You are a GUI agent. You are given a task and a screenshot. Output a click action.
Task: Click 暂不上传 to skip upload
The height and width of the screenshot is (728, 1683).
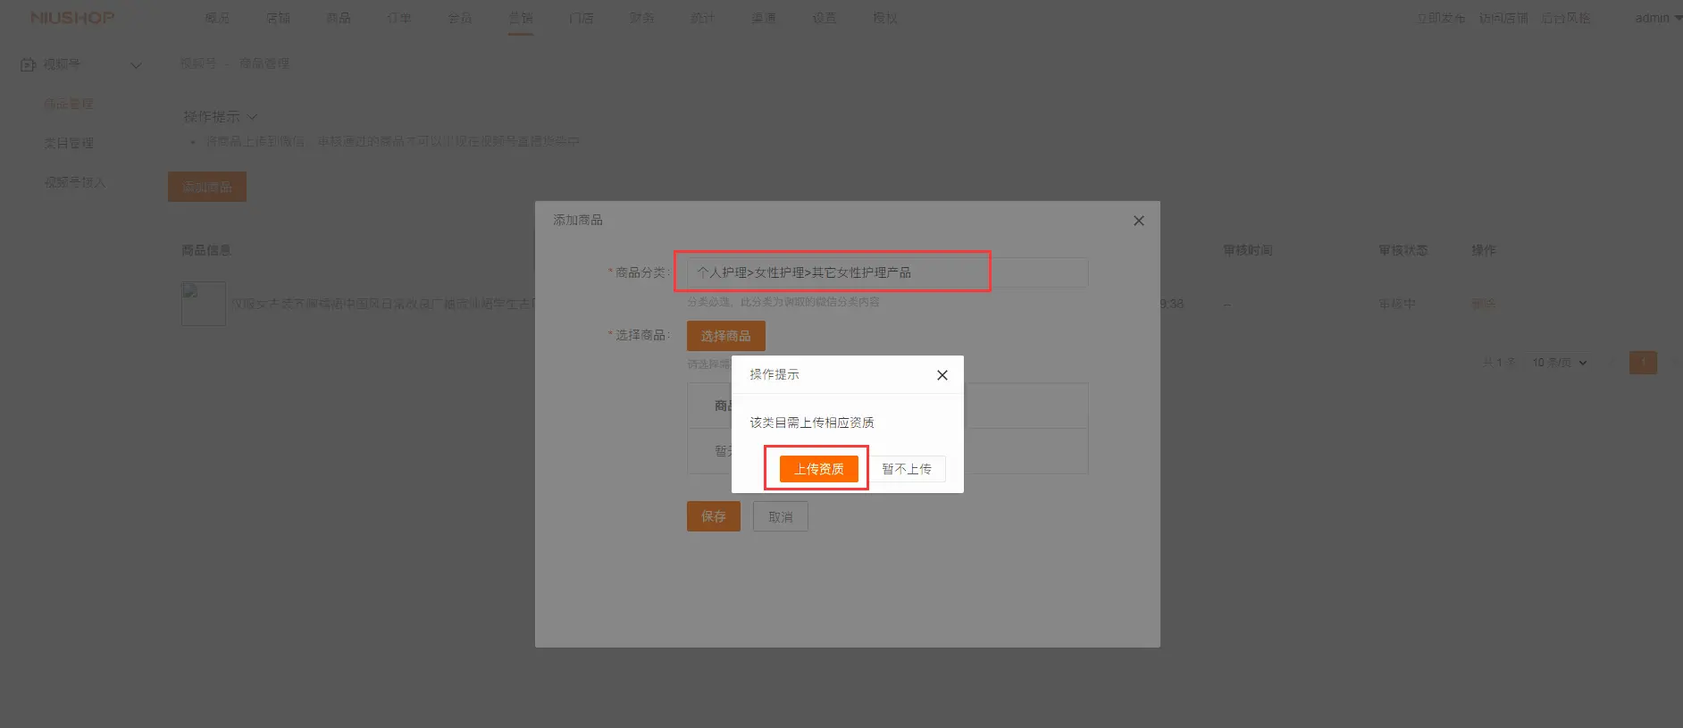point(907,469)
